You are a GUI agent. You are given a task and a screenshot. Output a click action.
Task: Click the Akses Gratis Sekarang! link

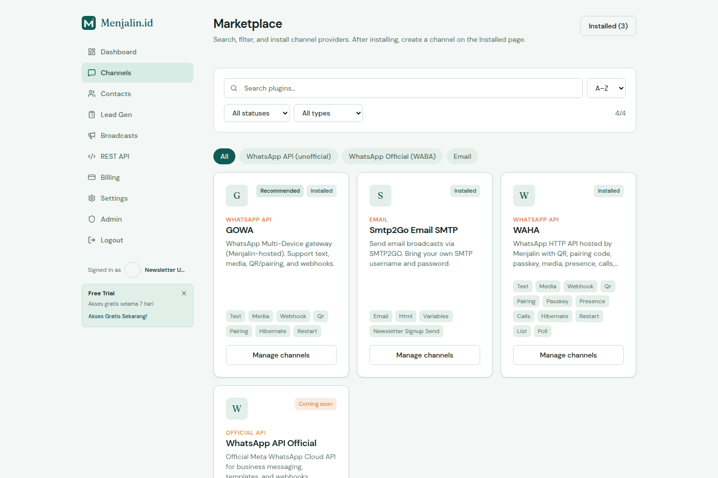tap(118, 316)
